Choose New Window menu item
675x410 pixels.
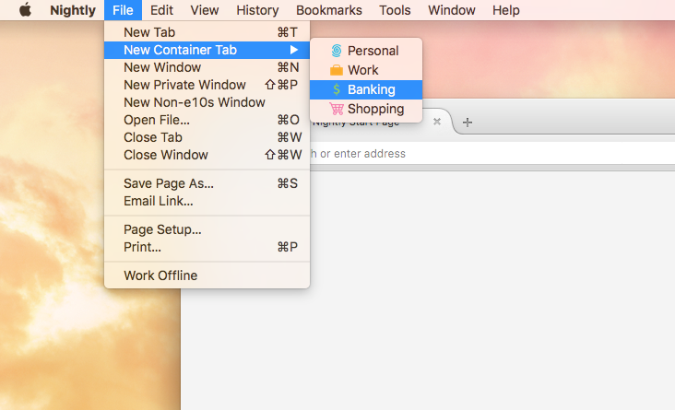207,67
